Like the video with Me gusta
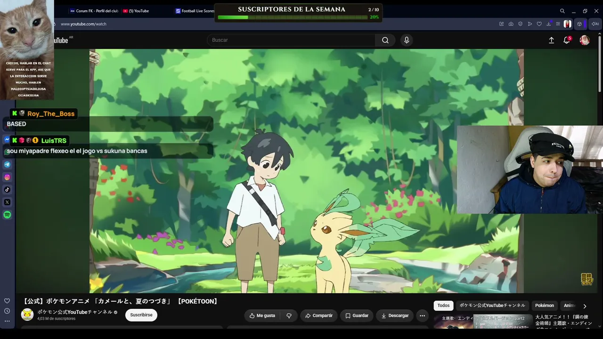 [262, 315]
